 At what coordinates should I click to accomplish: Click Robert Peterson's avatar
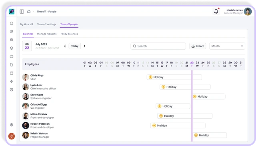pos(26,126)
